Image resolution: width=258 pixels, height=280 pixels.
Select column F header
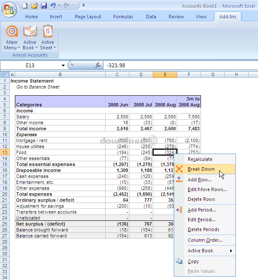(189, 74)
